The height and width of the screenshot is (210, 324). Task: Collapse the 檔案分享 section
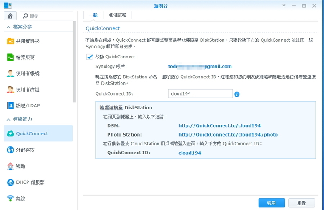click(8, 27)
